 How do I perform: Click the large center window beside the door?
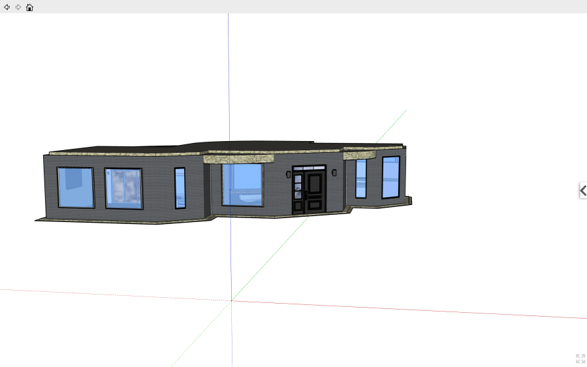[242, 184]
